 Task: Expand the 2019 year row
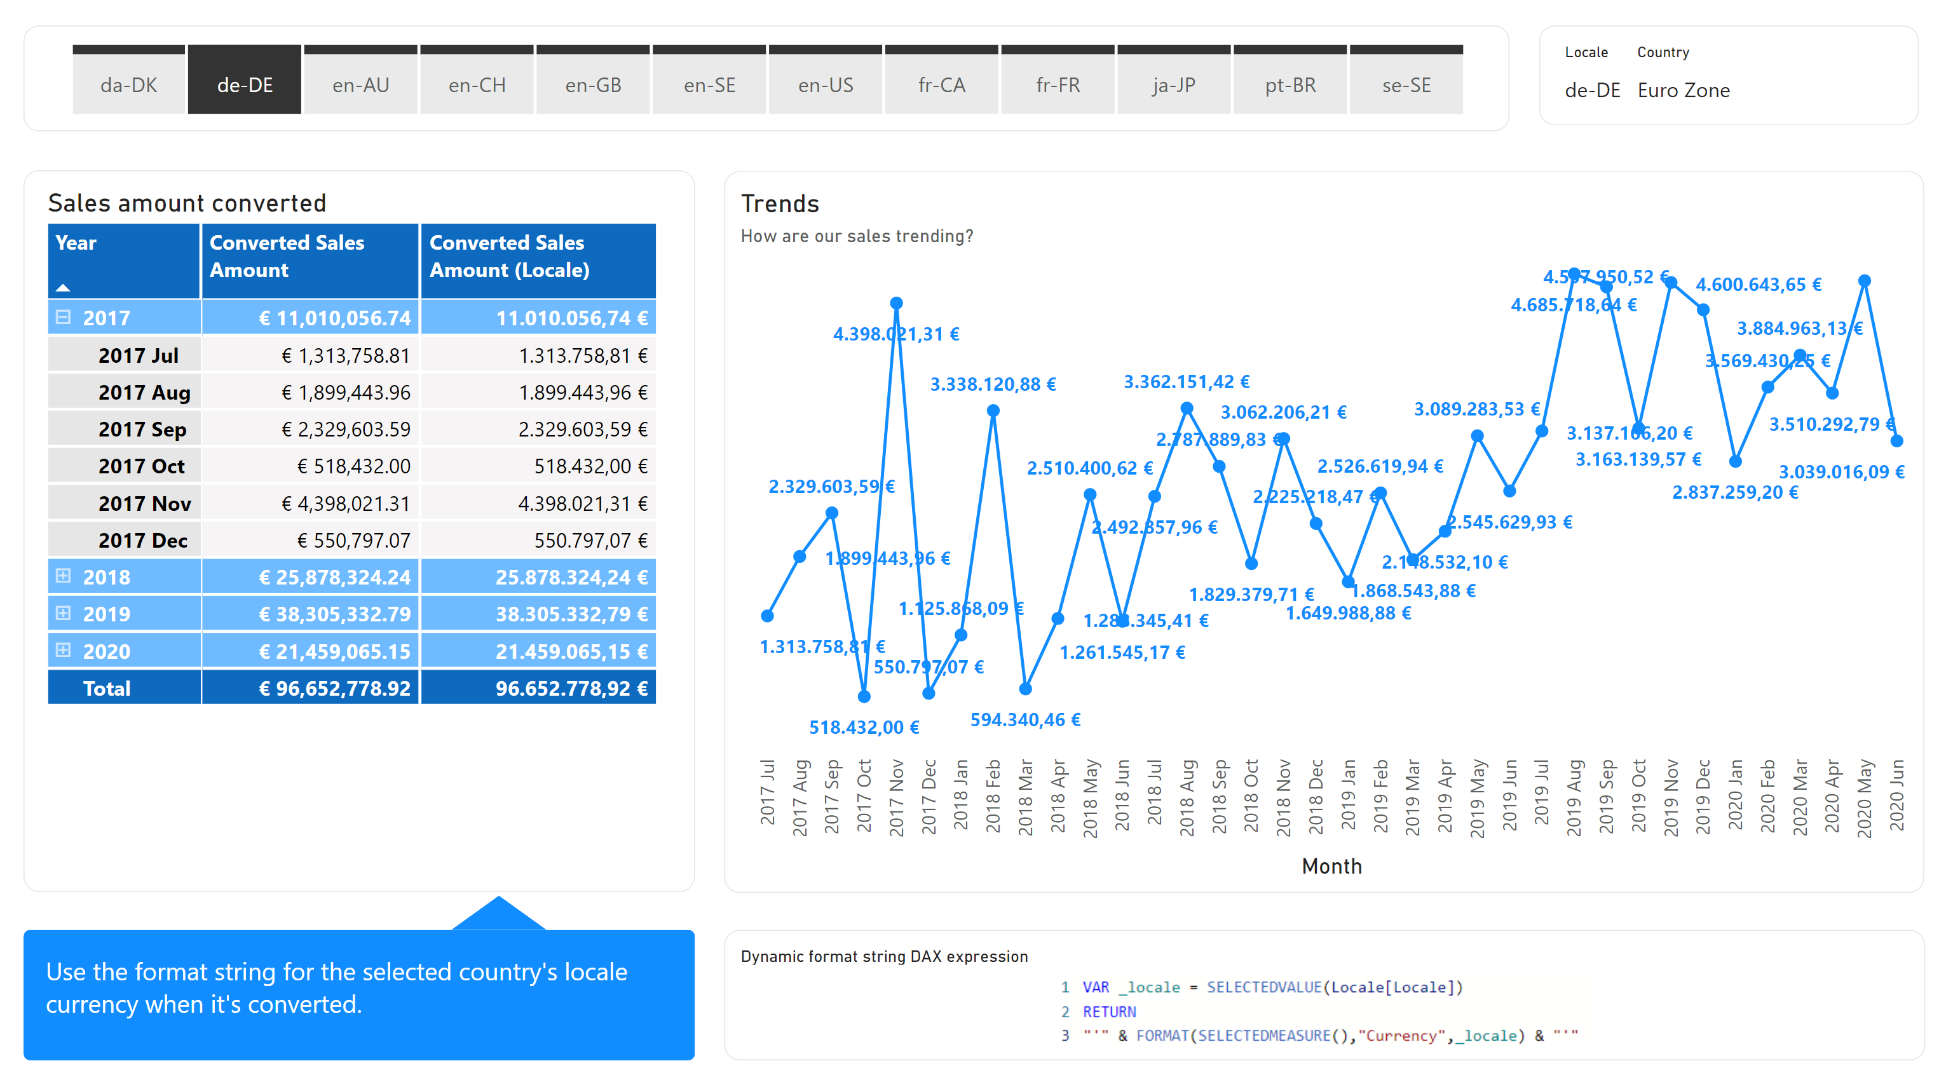[64, 612]
